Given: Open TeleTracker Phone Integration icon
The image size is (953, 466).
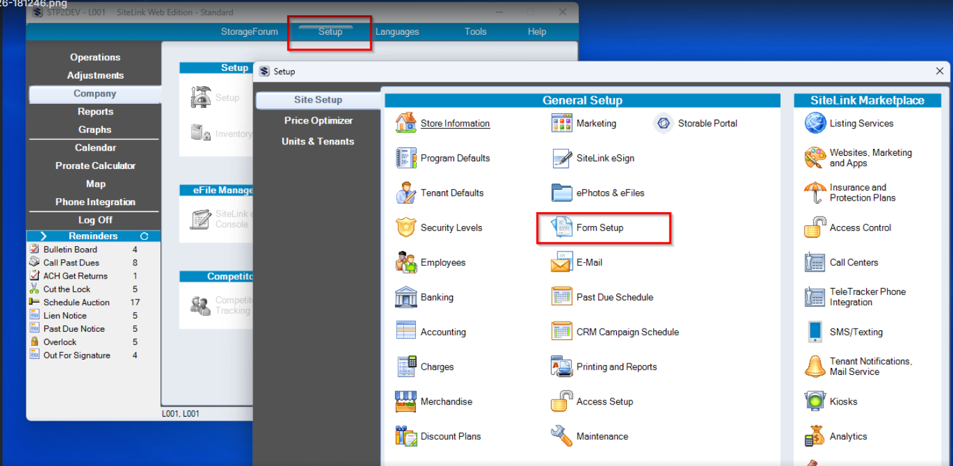Looking at the screenshot, I should (x=815, y=297).
